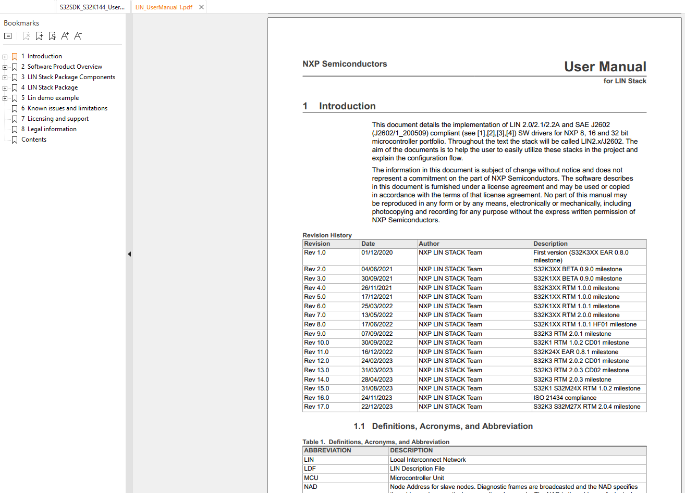Viewport: 685px width, 493px height.
Task: Expand the "1 Introduction" bookmark node
Action: point(5,56)
